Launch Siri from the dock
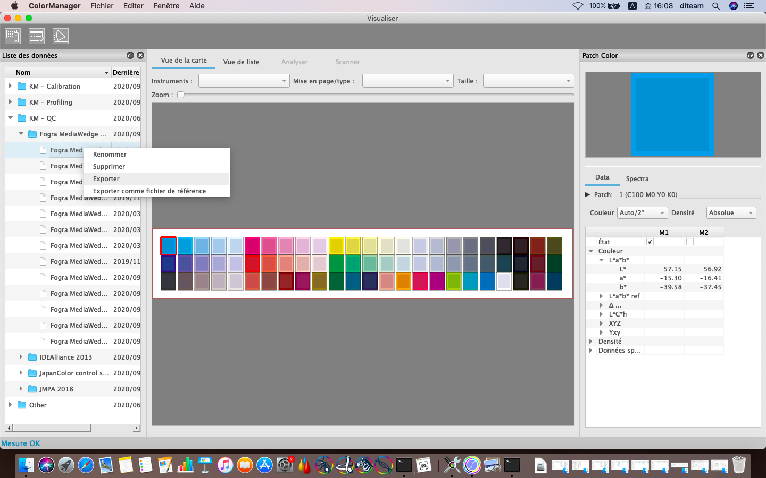 [x=46, y=465]
